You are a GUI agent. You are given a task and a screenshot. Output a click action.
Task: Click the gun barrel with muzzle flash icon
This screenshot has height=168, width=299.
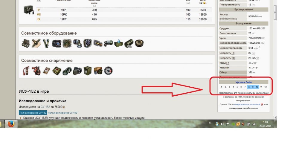point(98,43)
